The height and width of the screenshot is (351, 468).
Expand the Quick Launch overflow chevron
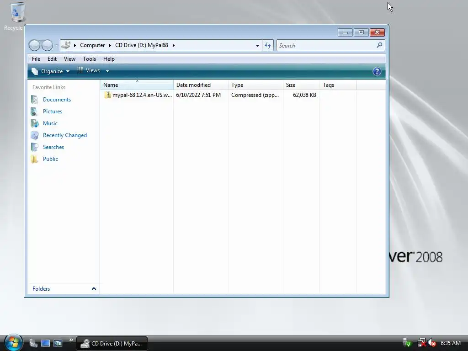[71, 340]
